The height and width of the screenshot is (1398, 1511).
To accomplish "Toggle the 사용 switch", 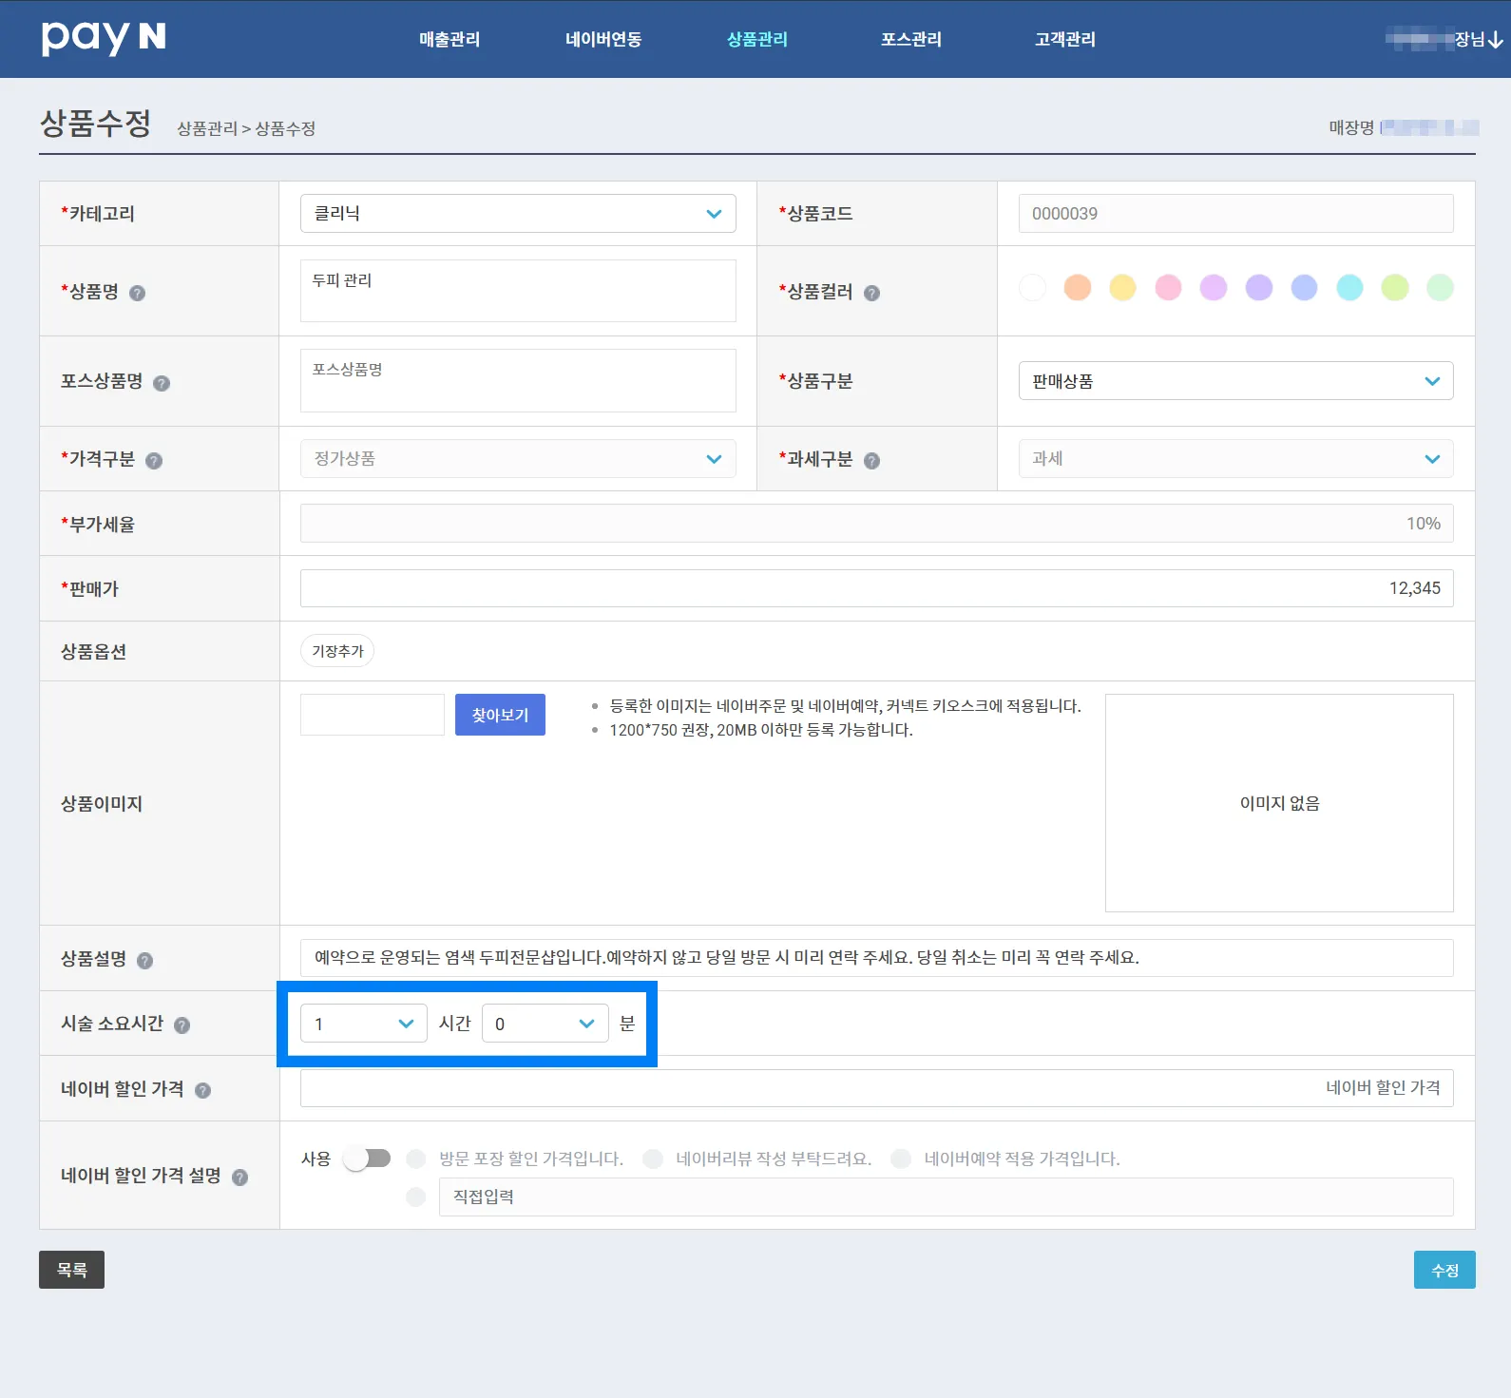I will pos(367,1159).
